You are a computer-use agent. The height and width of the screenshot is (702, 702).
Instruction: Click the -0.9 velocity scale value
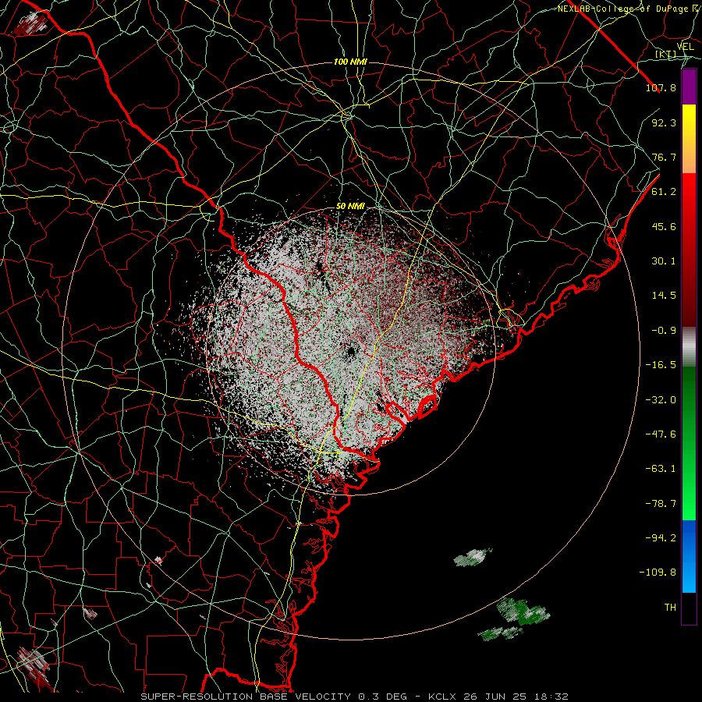pos(664,331)
